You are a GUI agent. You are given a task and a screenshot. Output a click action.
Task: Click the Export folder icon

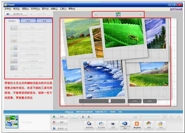161,125
